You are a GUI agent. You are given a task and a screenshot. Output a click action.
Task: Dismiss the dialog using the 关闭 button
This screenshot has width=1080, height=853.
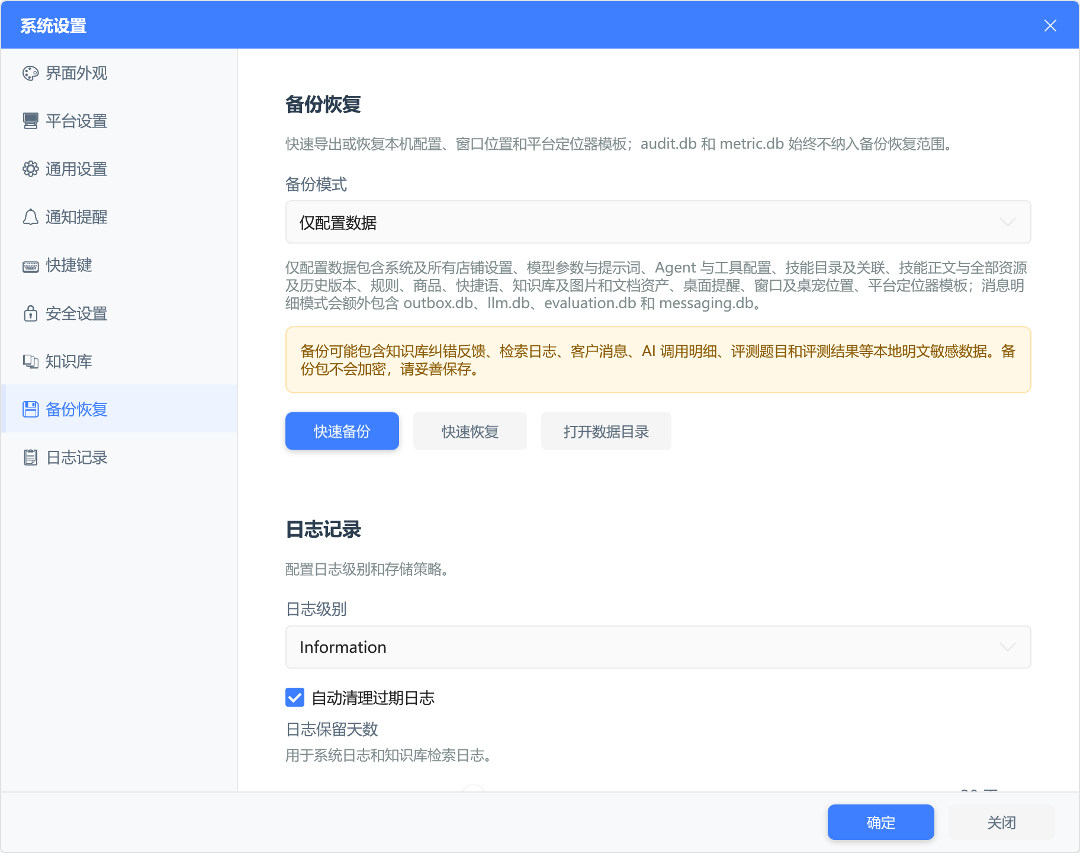click(1001, 822)
